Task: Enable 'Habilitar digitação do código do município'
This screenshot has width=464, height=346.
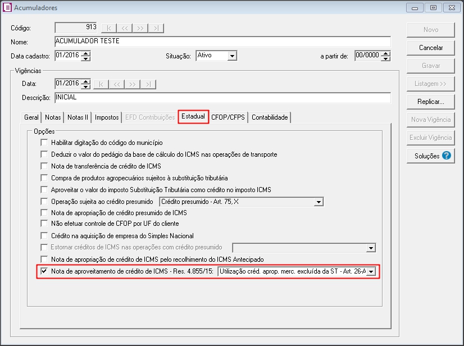Action: (x=44, y=143)
